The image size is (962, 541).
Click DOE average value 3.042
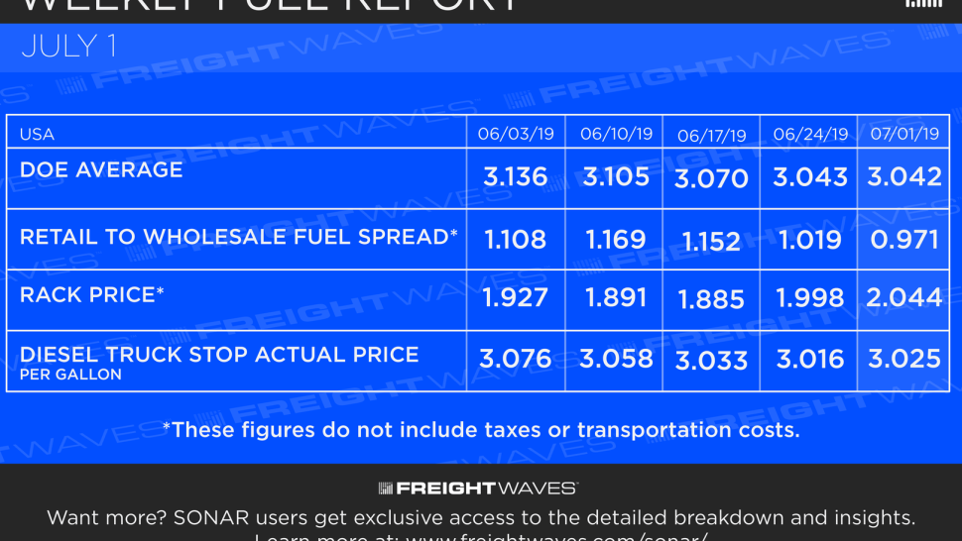pos(904,177)
